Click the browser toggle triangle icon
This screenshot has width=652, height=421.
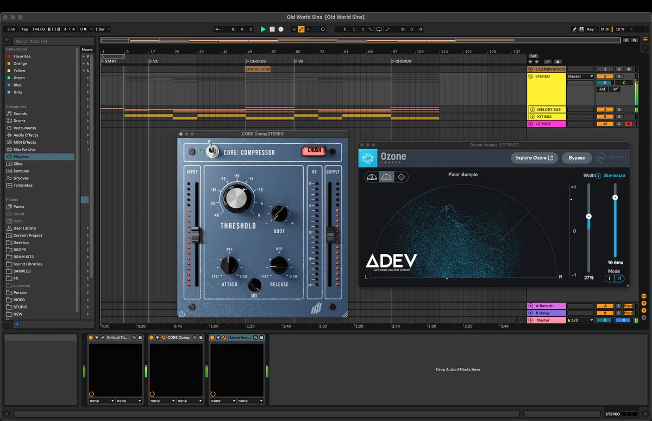pos(7,40)
